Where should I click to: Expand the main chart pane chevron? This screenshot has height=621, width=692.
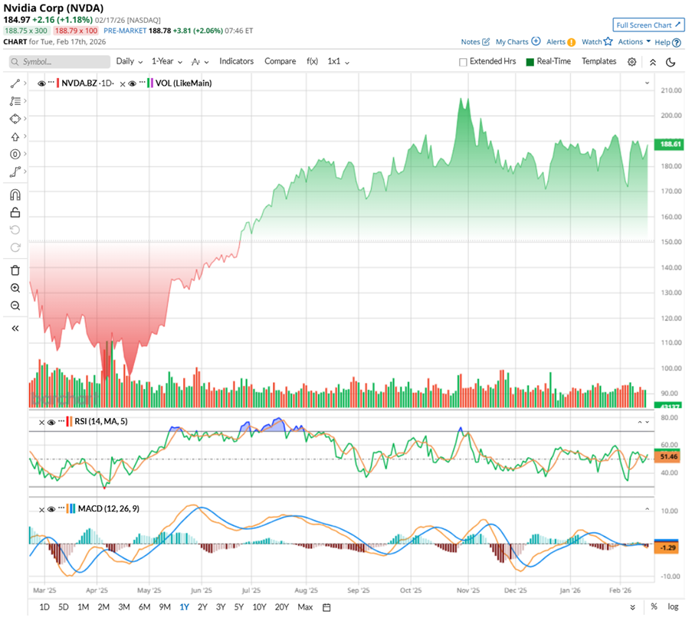click(x=647, y=83)
